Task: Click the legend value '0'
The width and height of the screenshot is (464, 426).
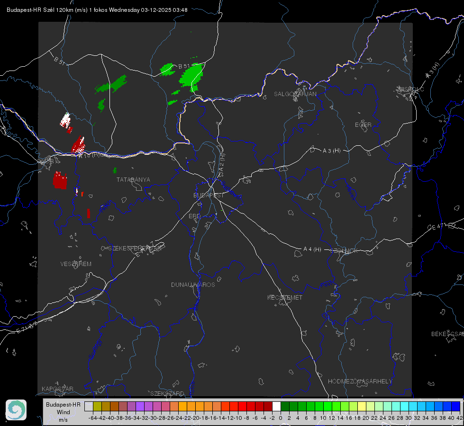Action: [x=281, y=418]
